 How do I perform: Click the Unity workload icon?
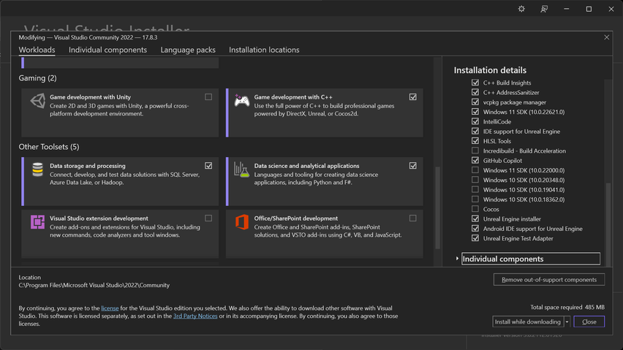[x=38, y=101]
